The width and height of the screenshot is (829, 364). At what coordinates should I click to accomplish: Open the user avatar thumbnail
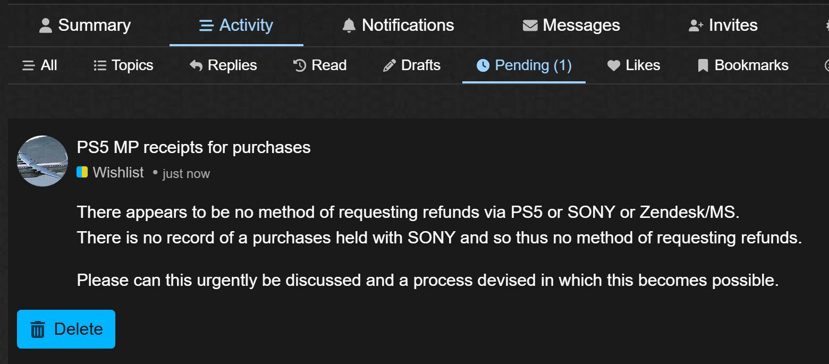click(43, 161)
